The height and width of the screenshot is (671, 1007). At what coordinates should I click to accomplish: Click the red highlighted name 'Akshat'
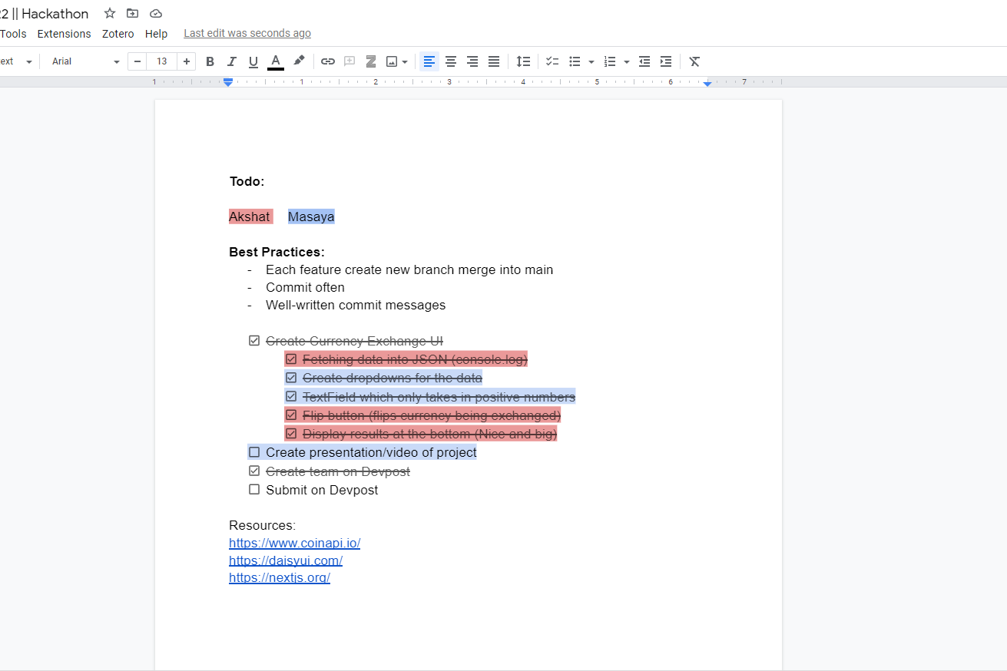pos(250,217)
